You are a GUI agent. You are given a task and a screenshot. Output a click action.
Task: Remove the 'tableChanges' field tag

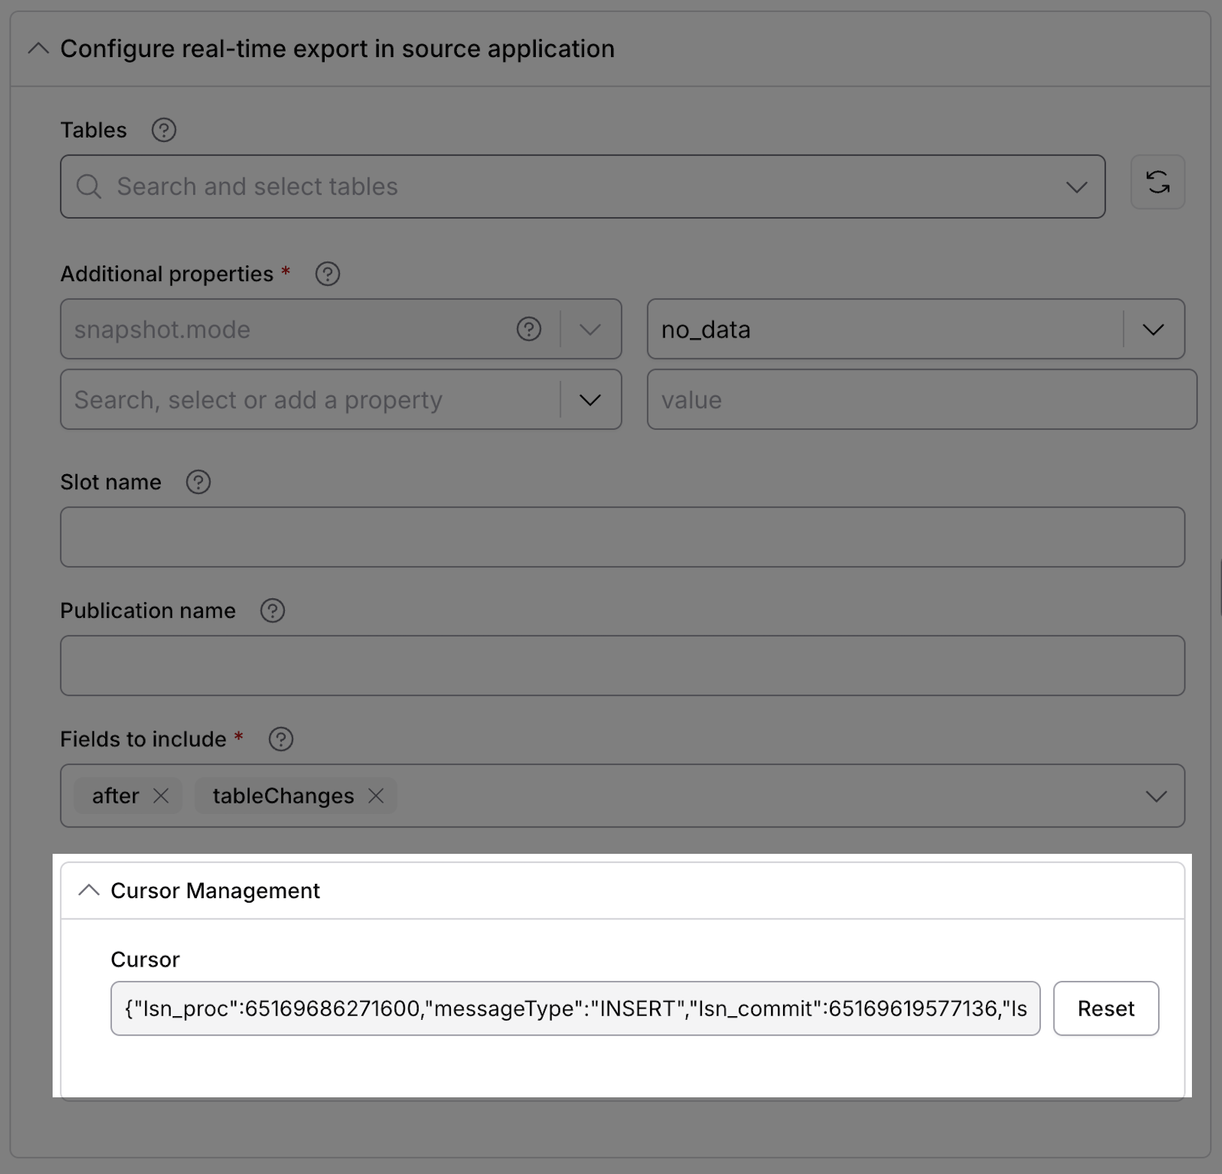point(377,795)
